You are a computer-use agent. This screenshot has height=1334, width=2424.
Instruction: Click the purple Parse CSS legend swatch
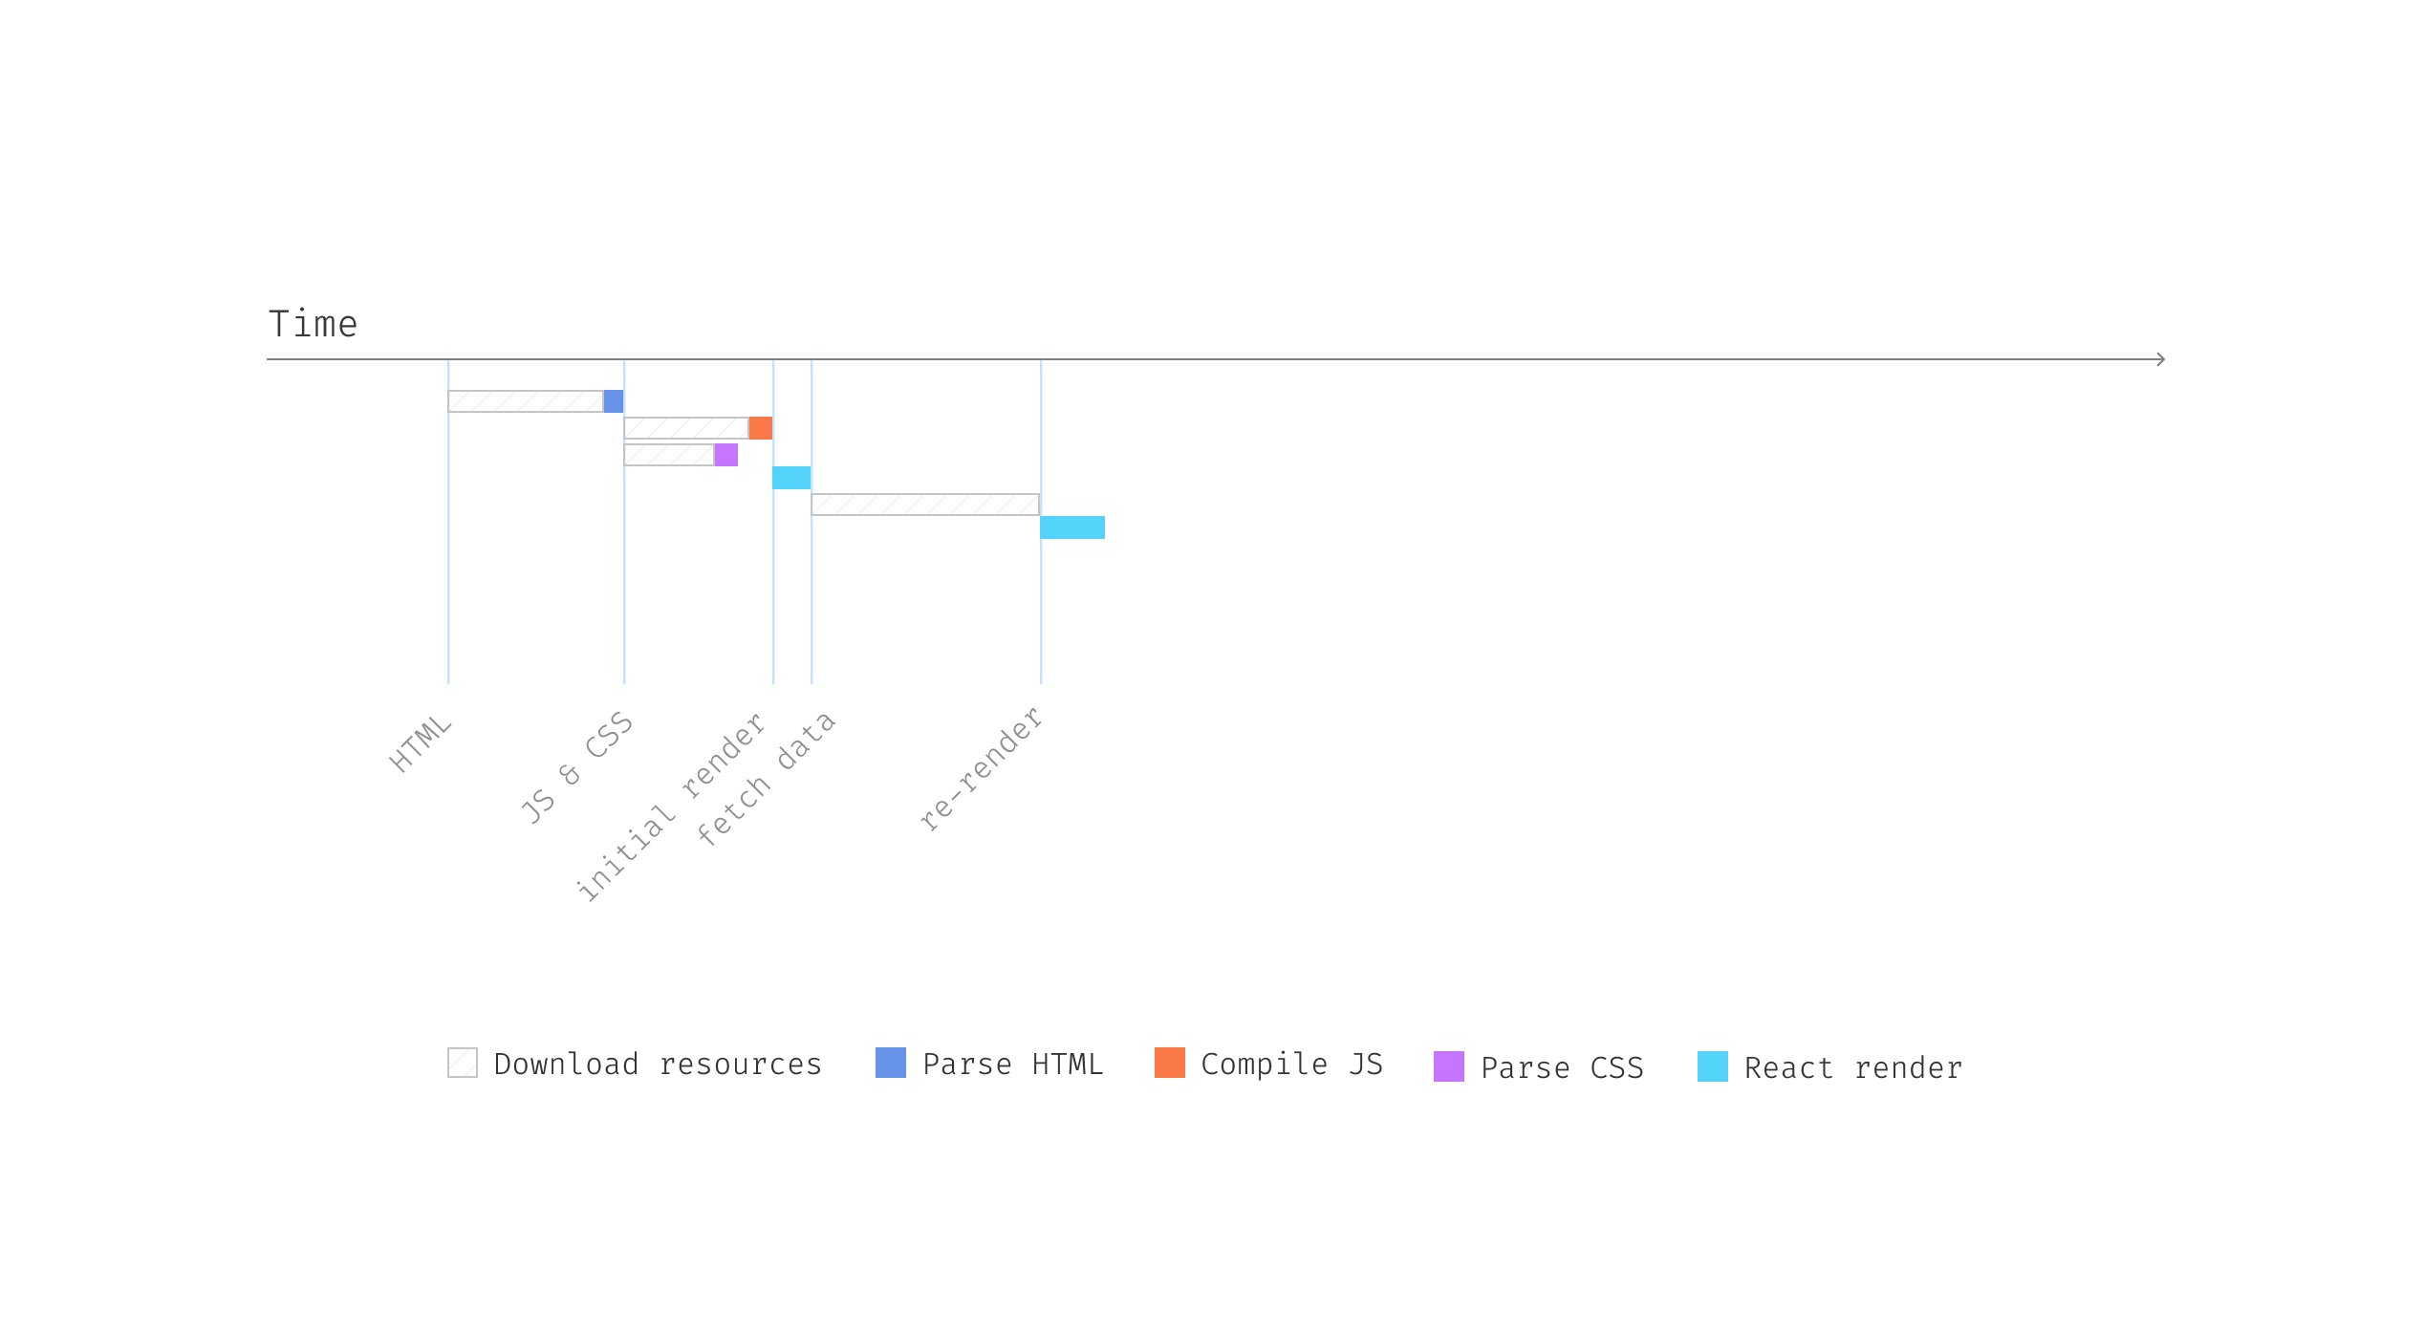(1448, 1066)
